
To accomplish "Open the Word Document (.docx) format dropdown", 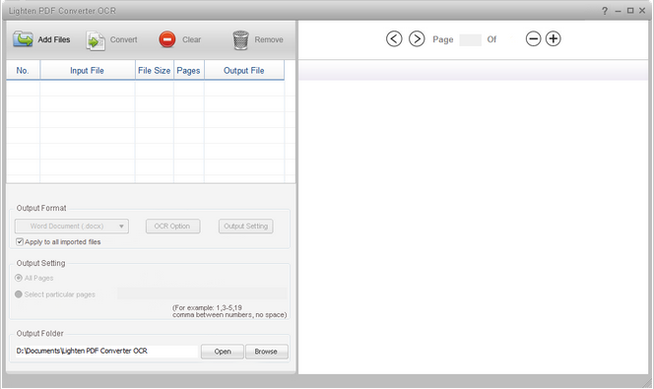I will (72, 227).
